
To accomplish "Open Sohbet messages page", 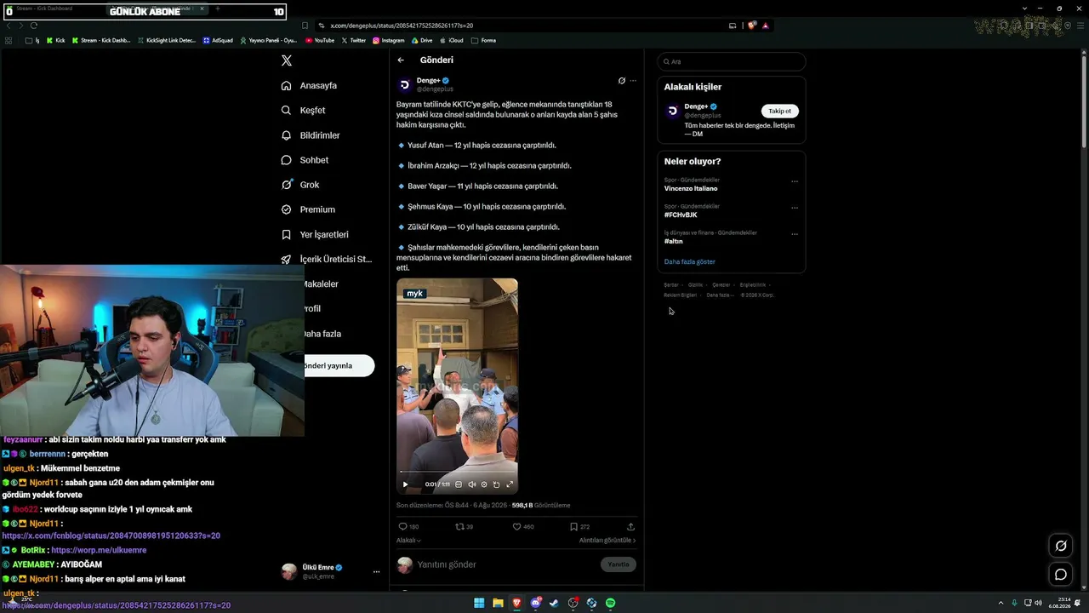I will (x=305, y=160).
